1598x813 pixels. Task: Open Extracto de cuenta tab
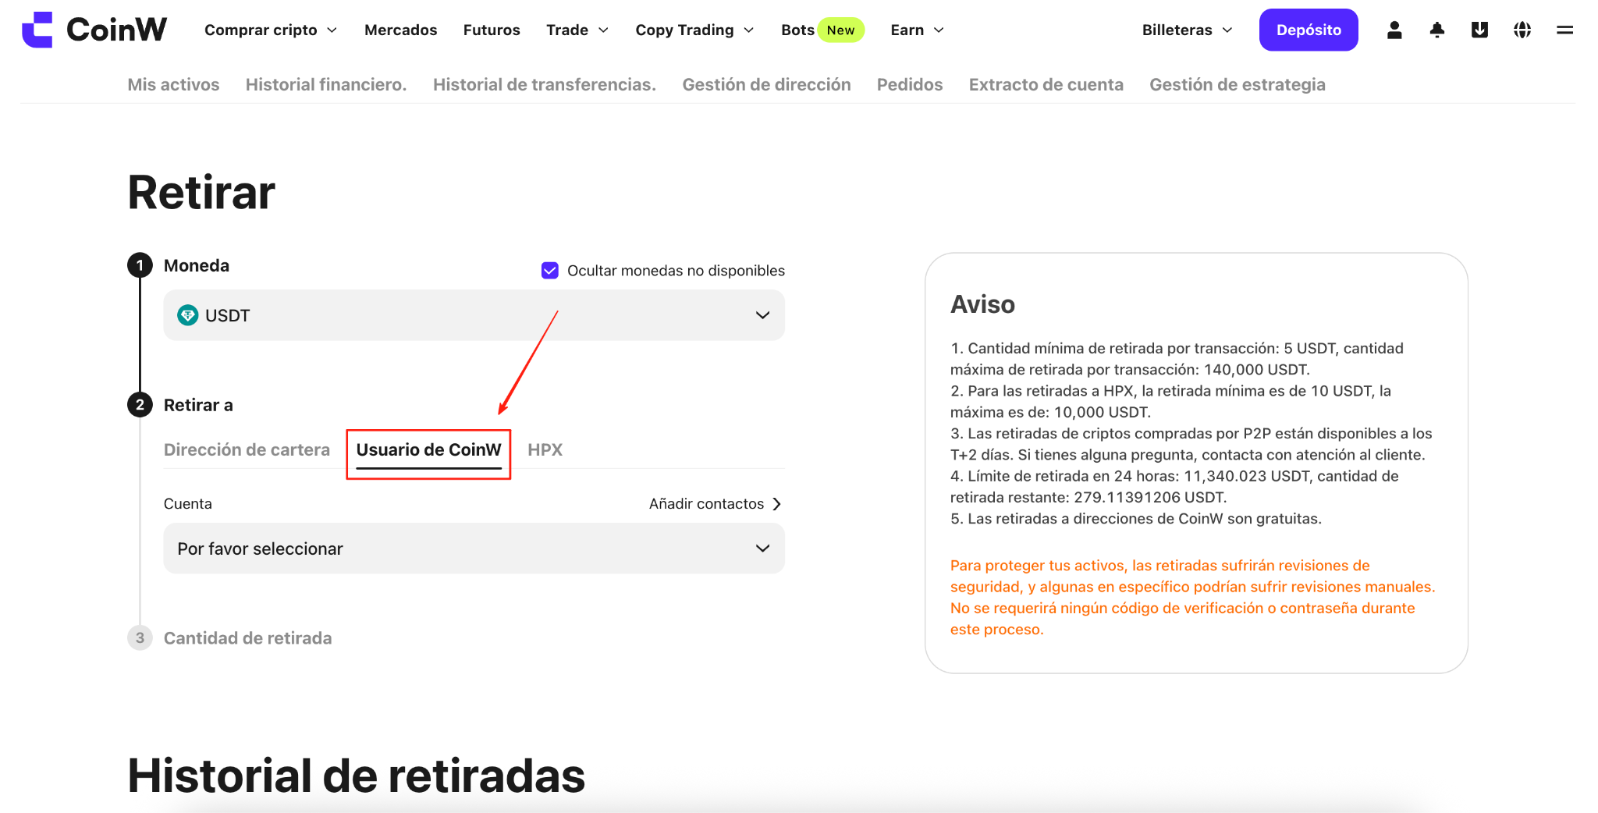pyautogui.click(x=1046, y=84)
